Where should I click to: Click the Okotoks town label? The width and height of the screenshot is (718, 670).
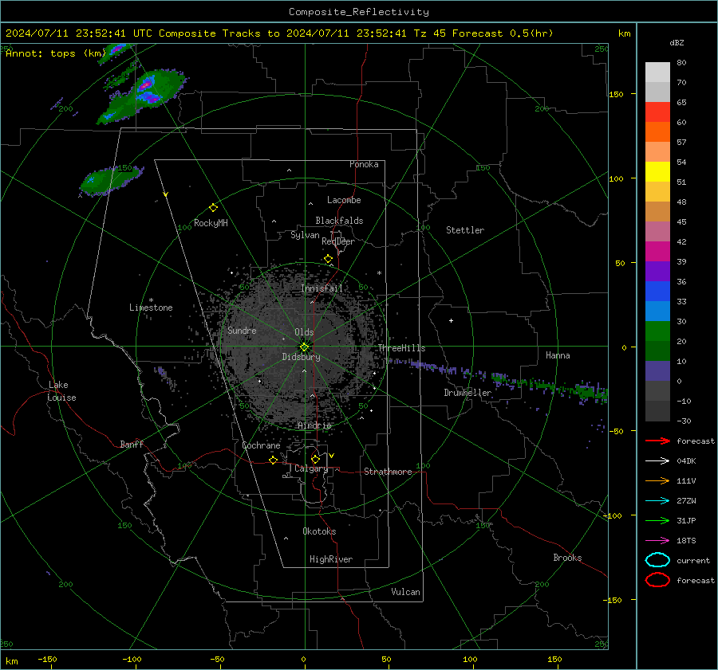point(319,531)
